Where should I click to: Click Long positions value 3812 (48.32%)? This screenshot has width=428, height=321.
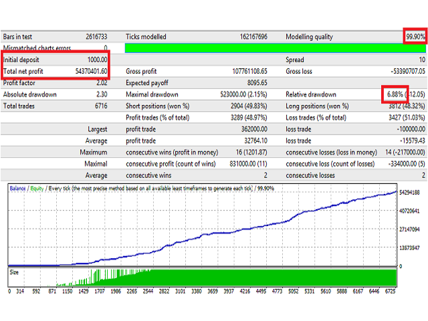point(407,106)
